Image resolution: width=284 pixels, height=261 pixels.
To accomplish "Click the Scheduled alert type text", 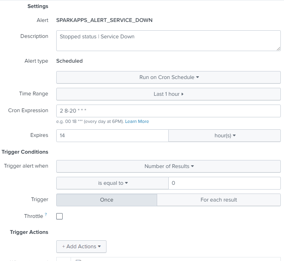I will tap(69, 61).
